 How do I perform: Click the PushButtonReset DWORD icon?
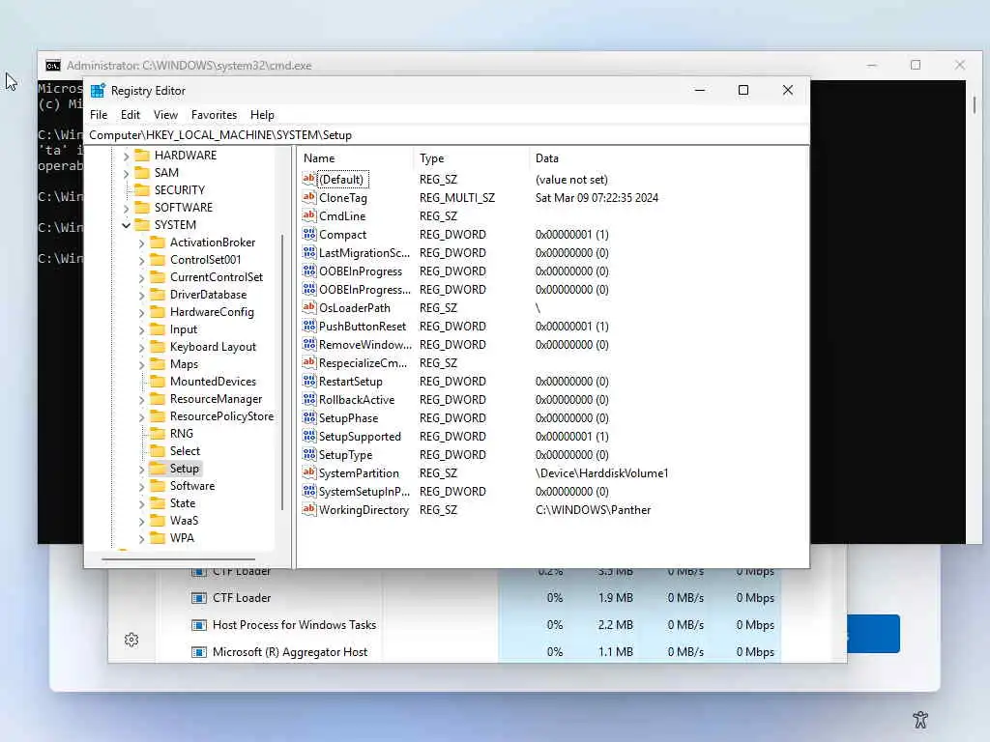click(x=308, y=326)
